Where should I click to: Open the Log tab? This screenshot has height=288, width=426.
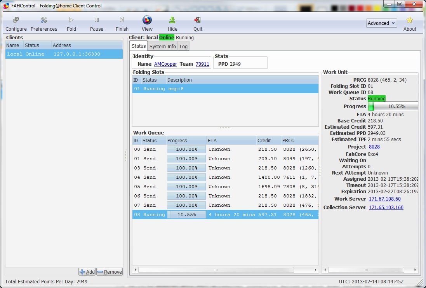pos(183,47)
